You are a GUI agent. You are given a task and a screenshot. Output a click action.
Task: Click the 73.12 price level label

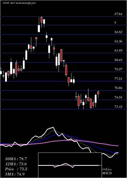click(x=119, y=107)
